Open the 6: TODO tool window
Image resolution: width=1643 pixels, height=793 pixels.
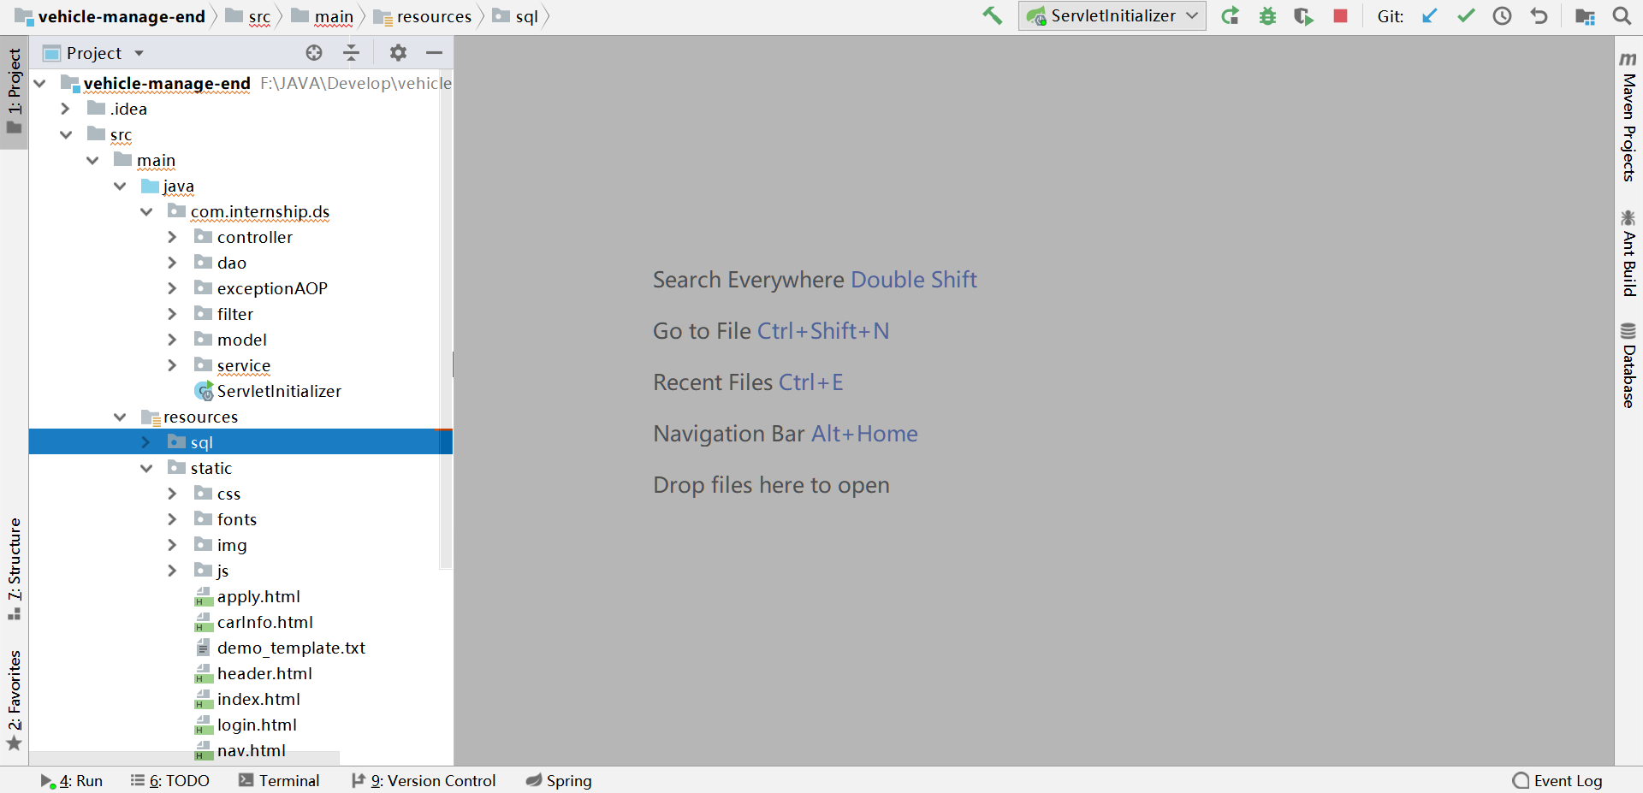click(170, 780)
